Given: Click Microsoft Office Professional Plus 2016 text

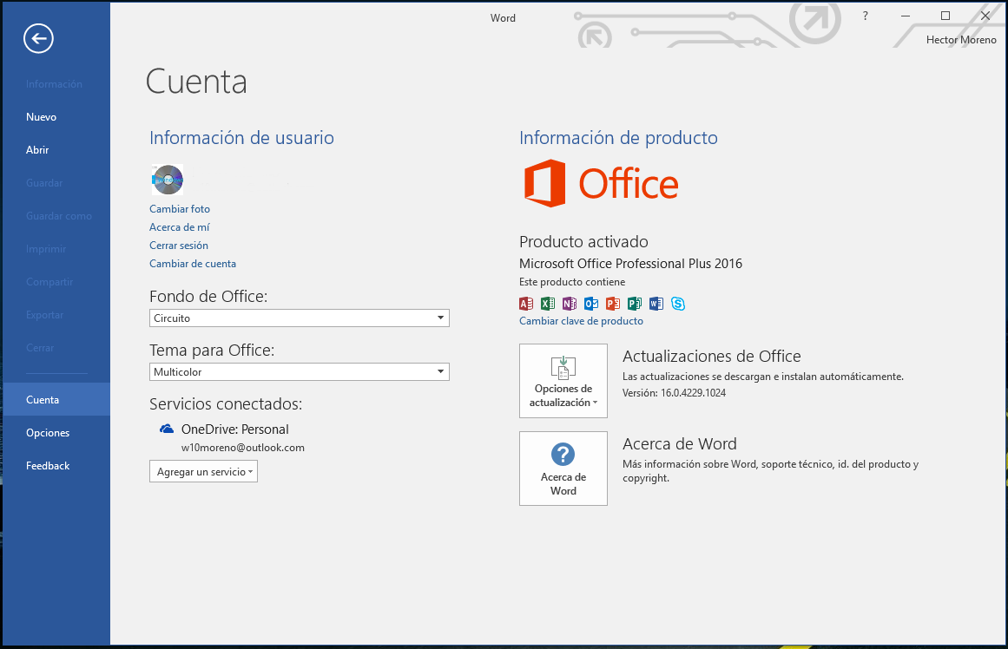Looking at the screenshot, I should point(630,264).
